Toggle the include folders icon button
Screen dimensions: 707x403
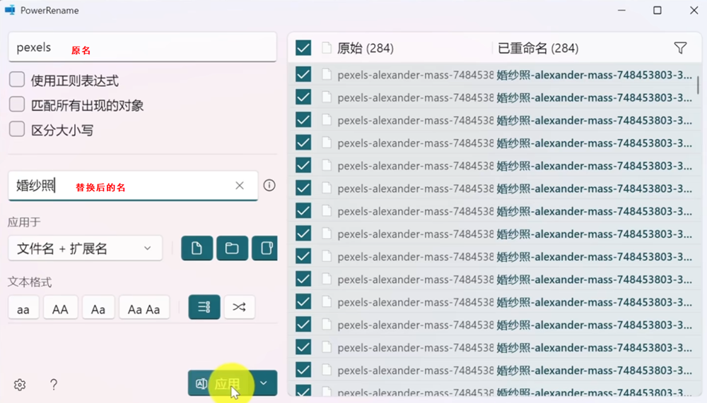[232, 248]
